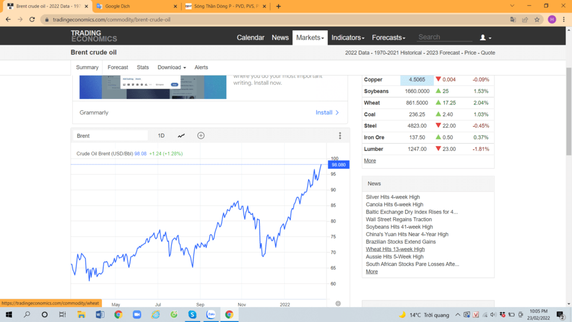Open the 1D interval selector

(161, 136)
